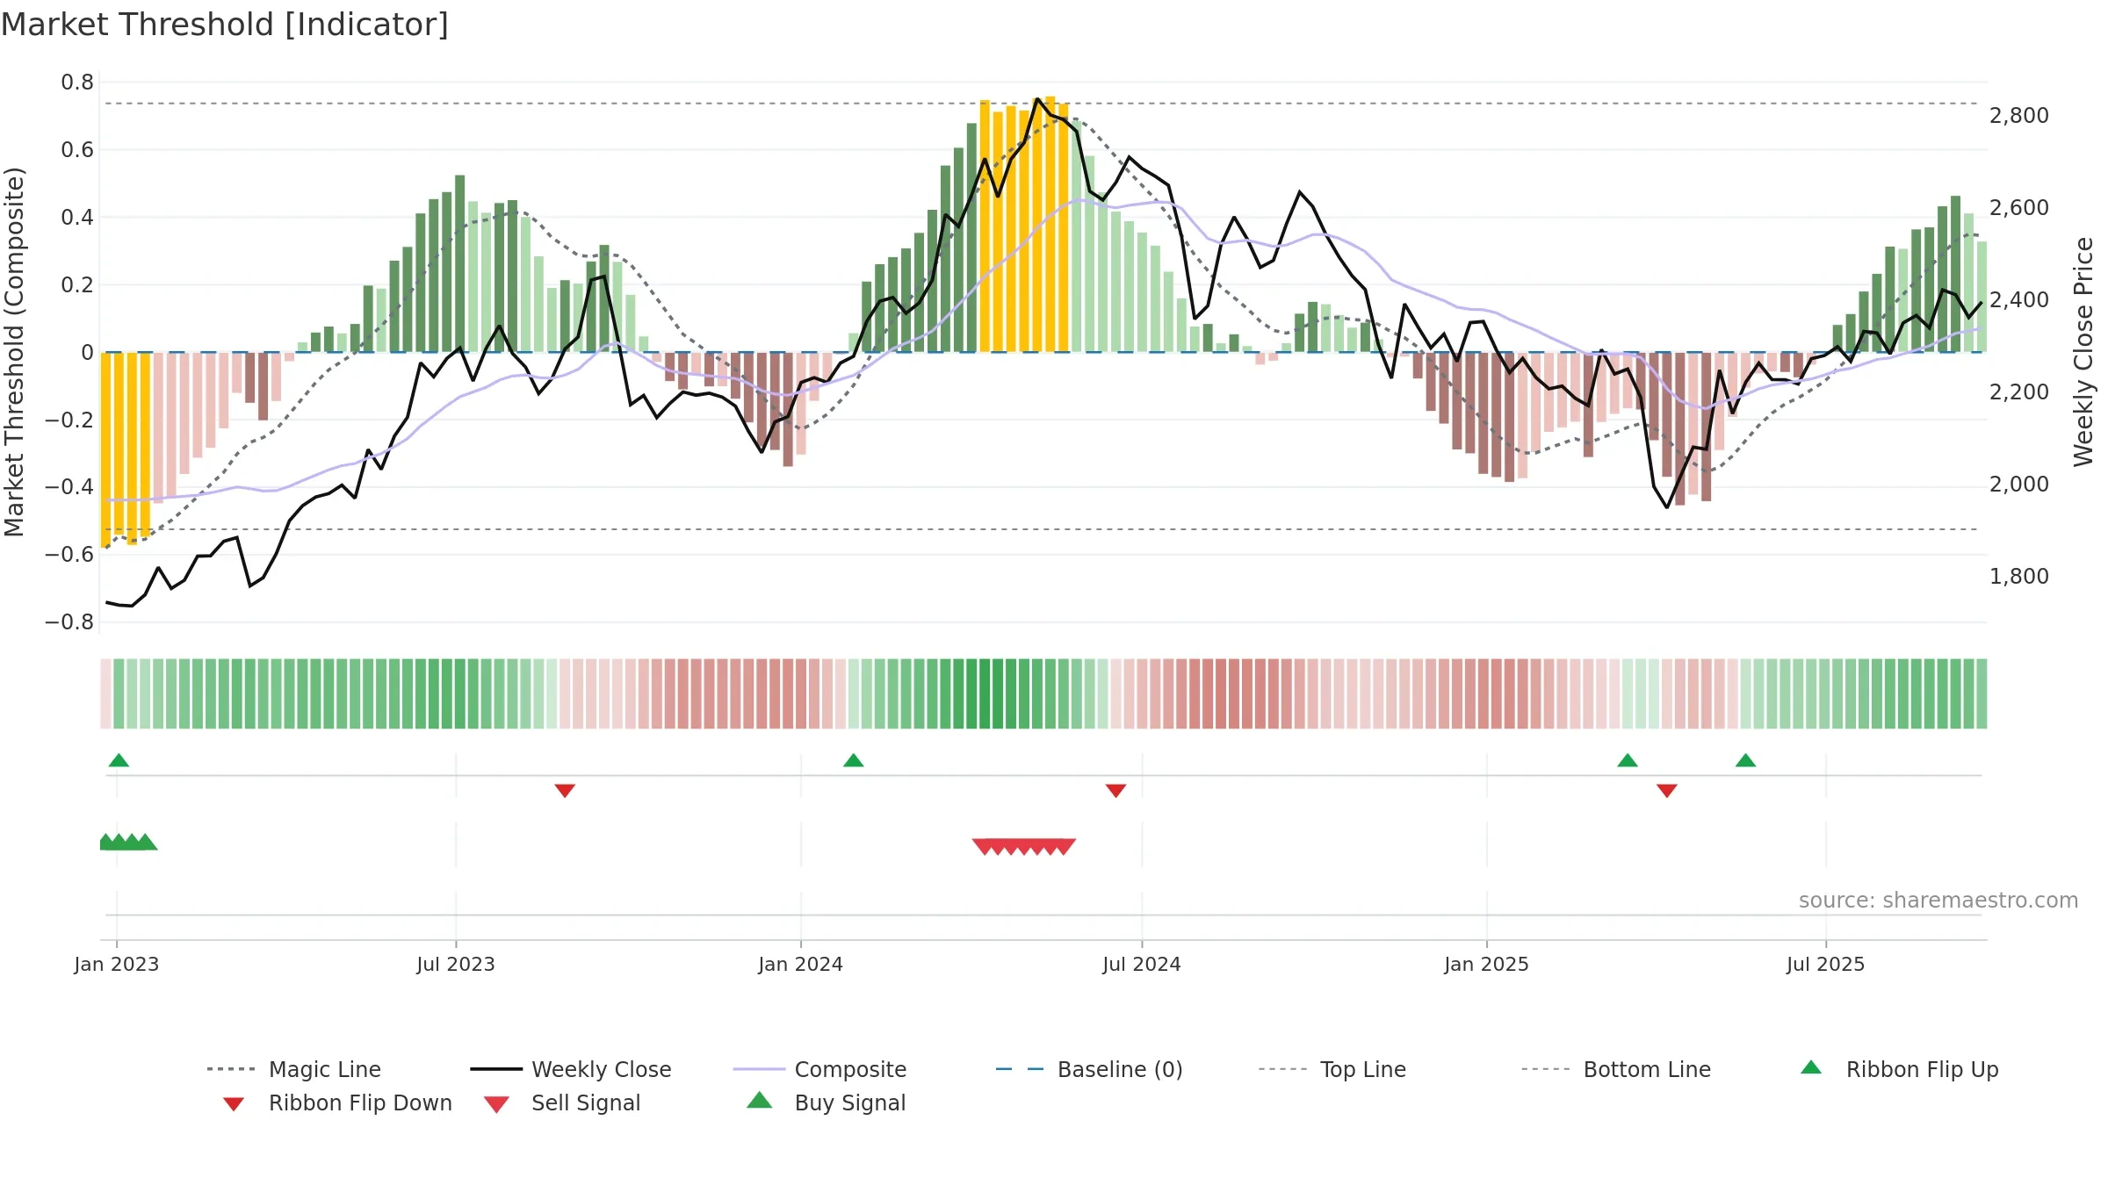Image resolution: width=2108 pixels, height=1185 pixels.
Task: Toggle the Ribbon Flip Up legend entry
Action: click(1899, 1069)
